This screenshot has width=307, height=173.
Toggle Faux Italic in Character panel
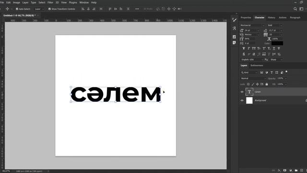click(248, 48)
